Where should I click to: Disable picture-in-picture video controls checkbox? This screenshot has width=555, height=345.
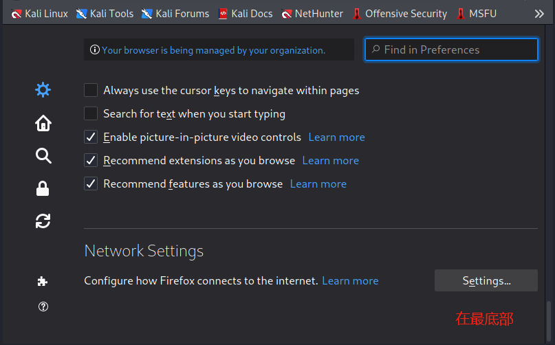pyautogui.click(x=91, y=137)
